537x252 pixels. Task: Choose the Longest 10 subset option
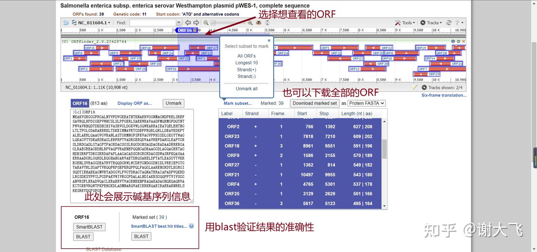(x=246, y=63)
